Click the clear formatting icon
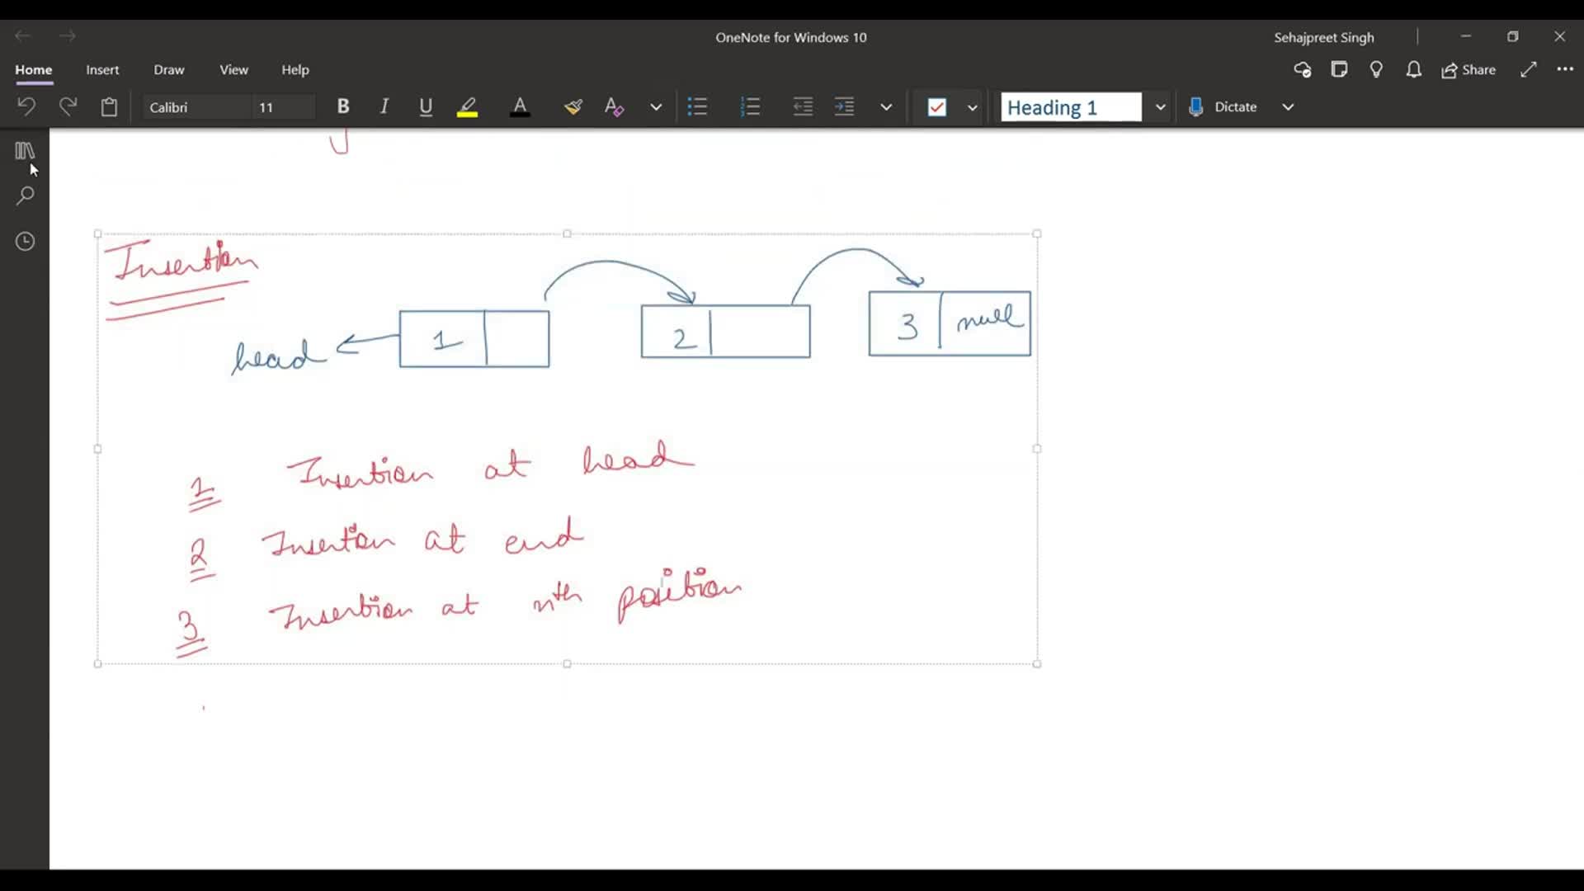Screen dimensions: 1584x891 tap(614, 107)
